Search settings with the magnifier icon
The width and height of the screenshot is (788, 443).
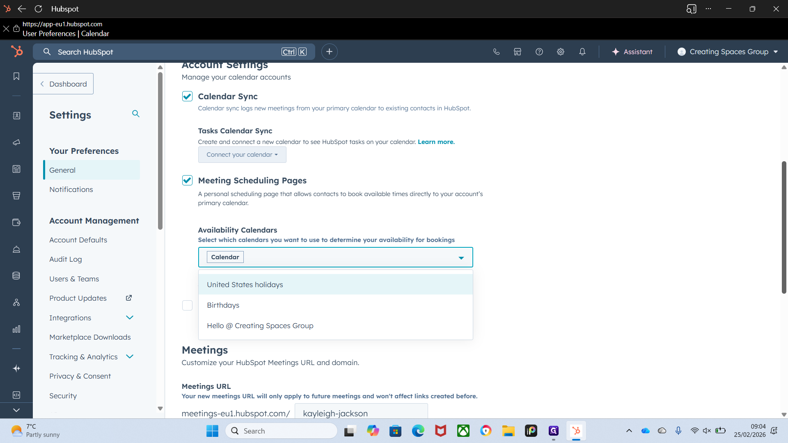136,114
